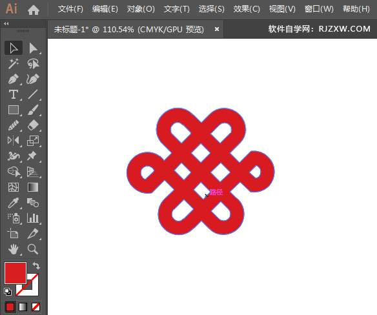This screenshot has width=377, height=315.
Task: Select the Artboard tool
Action: (14, 234)
